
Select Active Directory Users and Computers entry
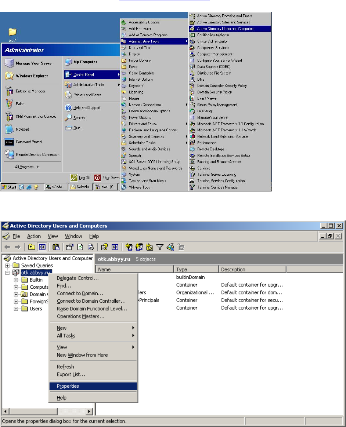click(230, 29)
